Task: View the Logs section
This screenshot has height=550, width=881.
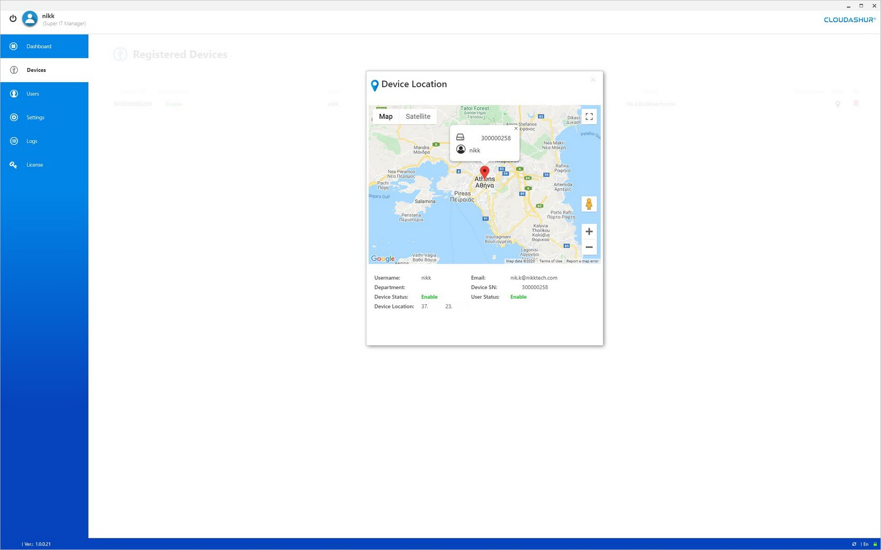Action: coord(44,141)
